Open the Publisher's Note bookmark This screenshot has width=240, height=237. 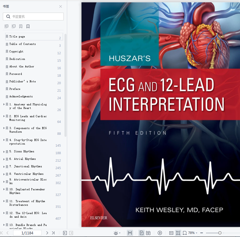pos(34,82)
